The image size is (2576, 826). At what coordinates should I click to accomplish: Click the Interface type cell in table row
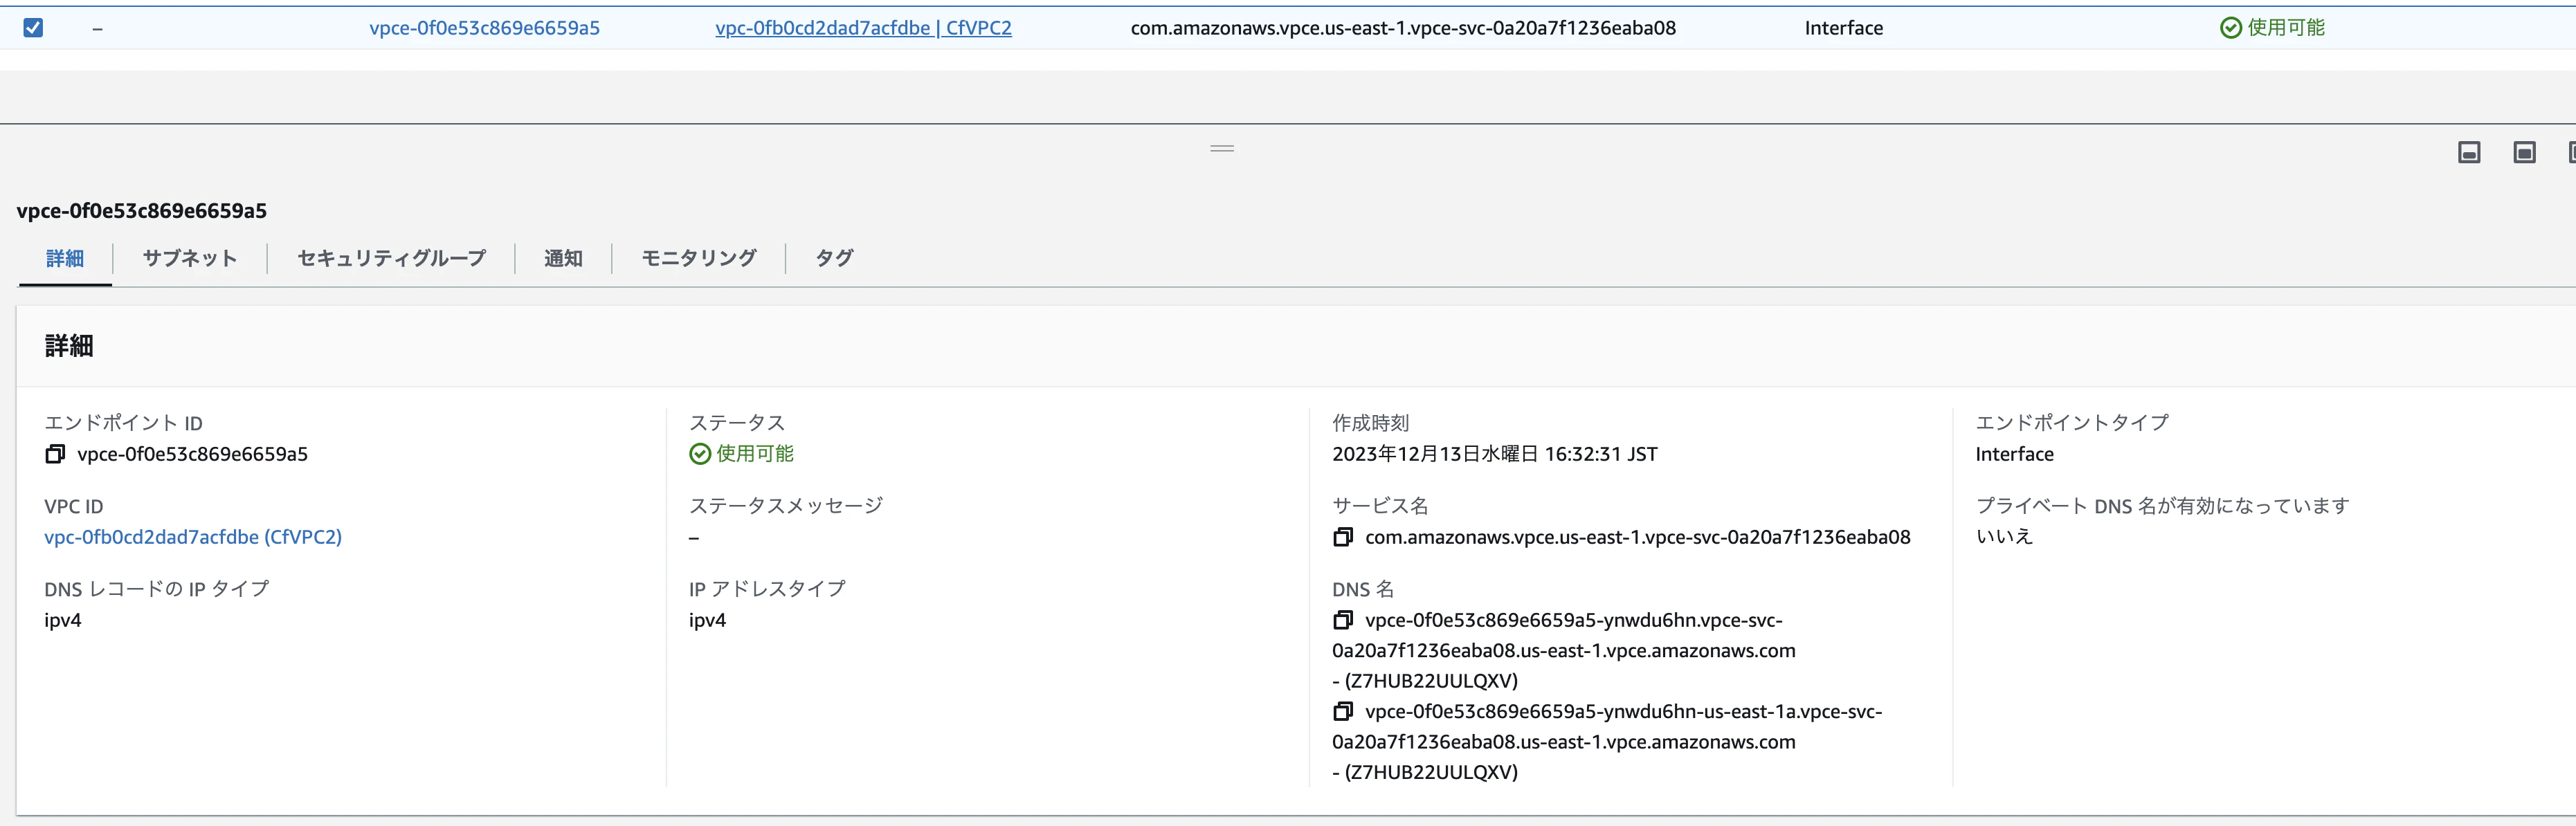click(x=1843, y=28)
